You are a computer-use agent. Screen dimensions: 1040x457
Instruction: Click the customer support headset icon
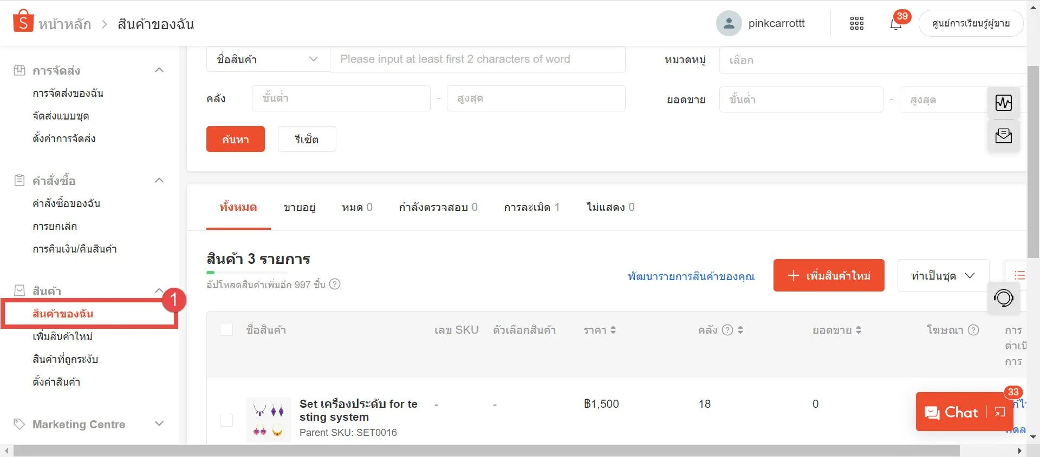(1003, 298)
